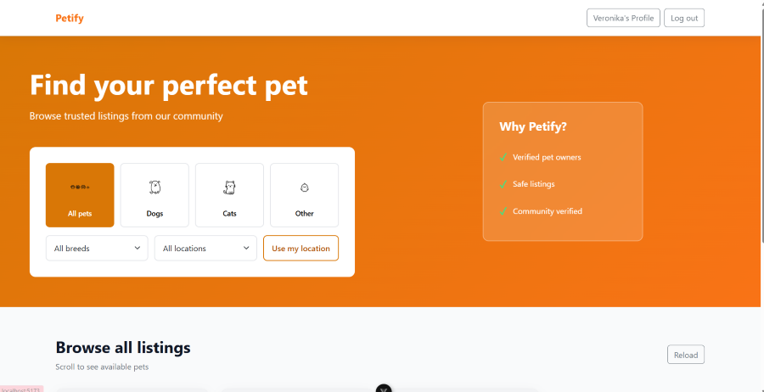Click the Safe listings checkmark
Image resolution: width=764 pixels, height=392 pixels.
pos(503,184)
